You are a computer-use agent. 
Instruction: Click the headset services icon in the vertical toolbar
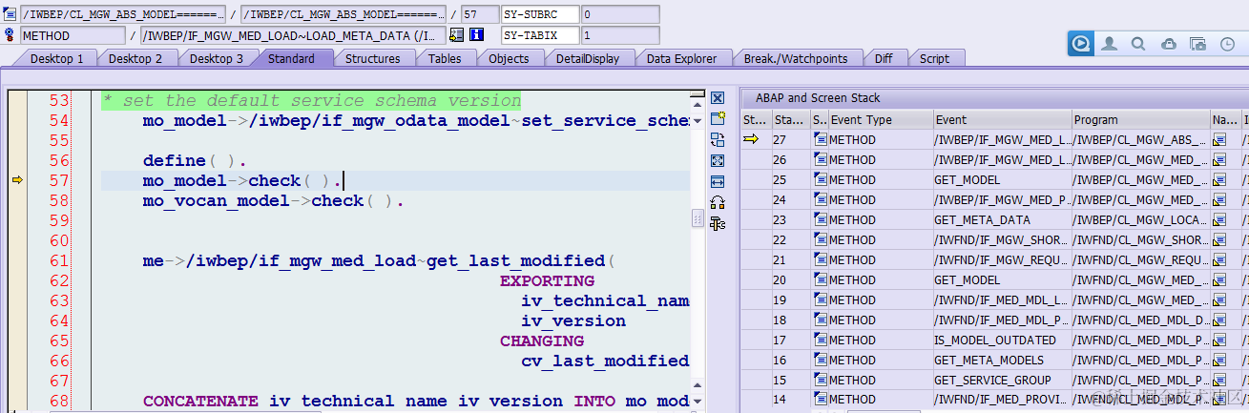pyautogui.click(x=718, y=202)
